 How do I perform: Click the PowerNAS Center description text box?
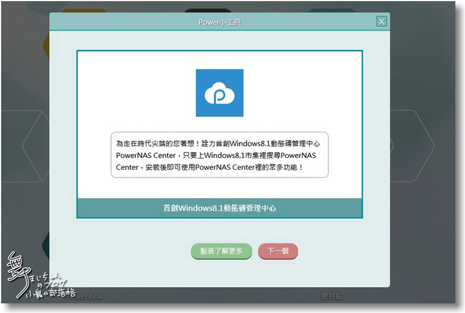click(x=220, y=155)
